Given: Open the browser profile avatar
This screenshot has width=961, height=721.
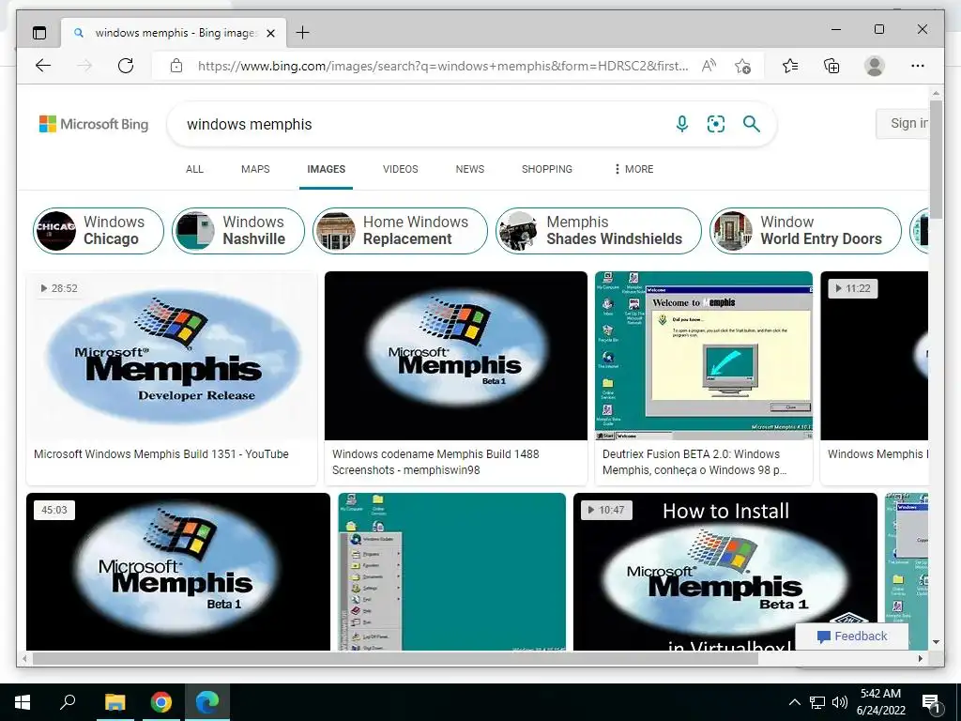Looking at the screenshot, I should (875, 66).
